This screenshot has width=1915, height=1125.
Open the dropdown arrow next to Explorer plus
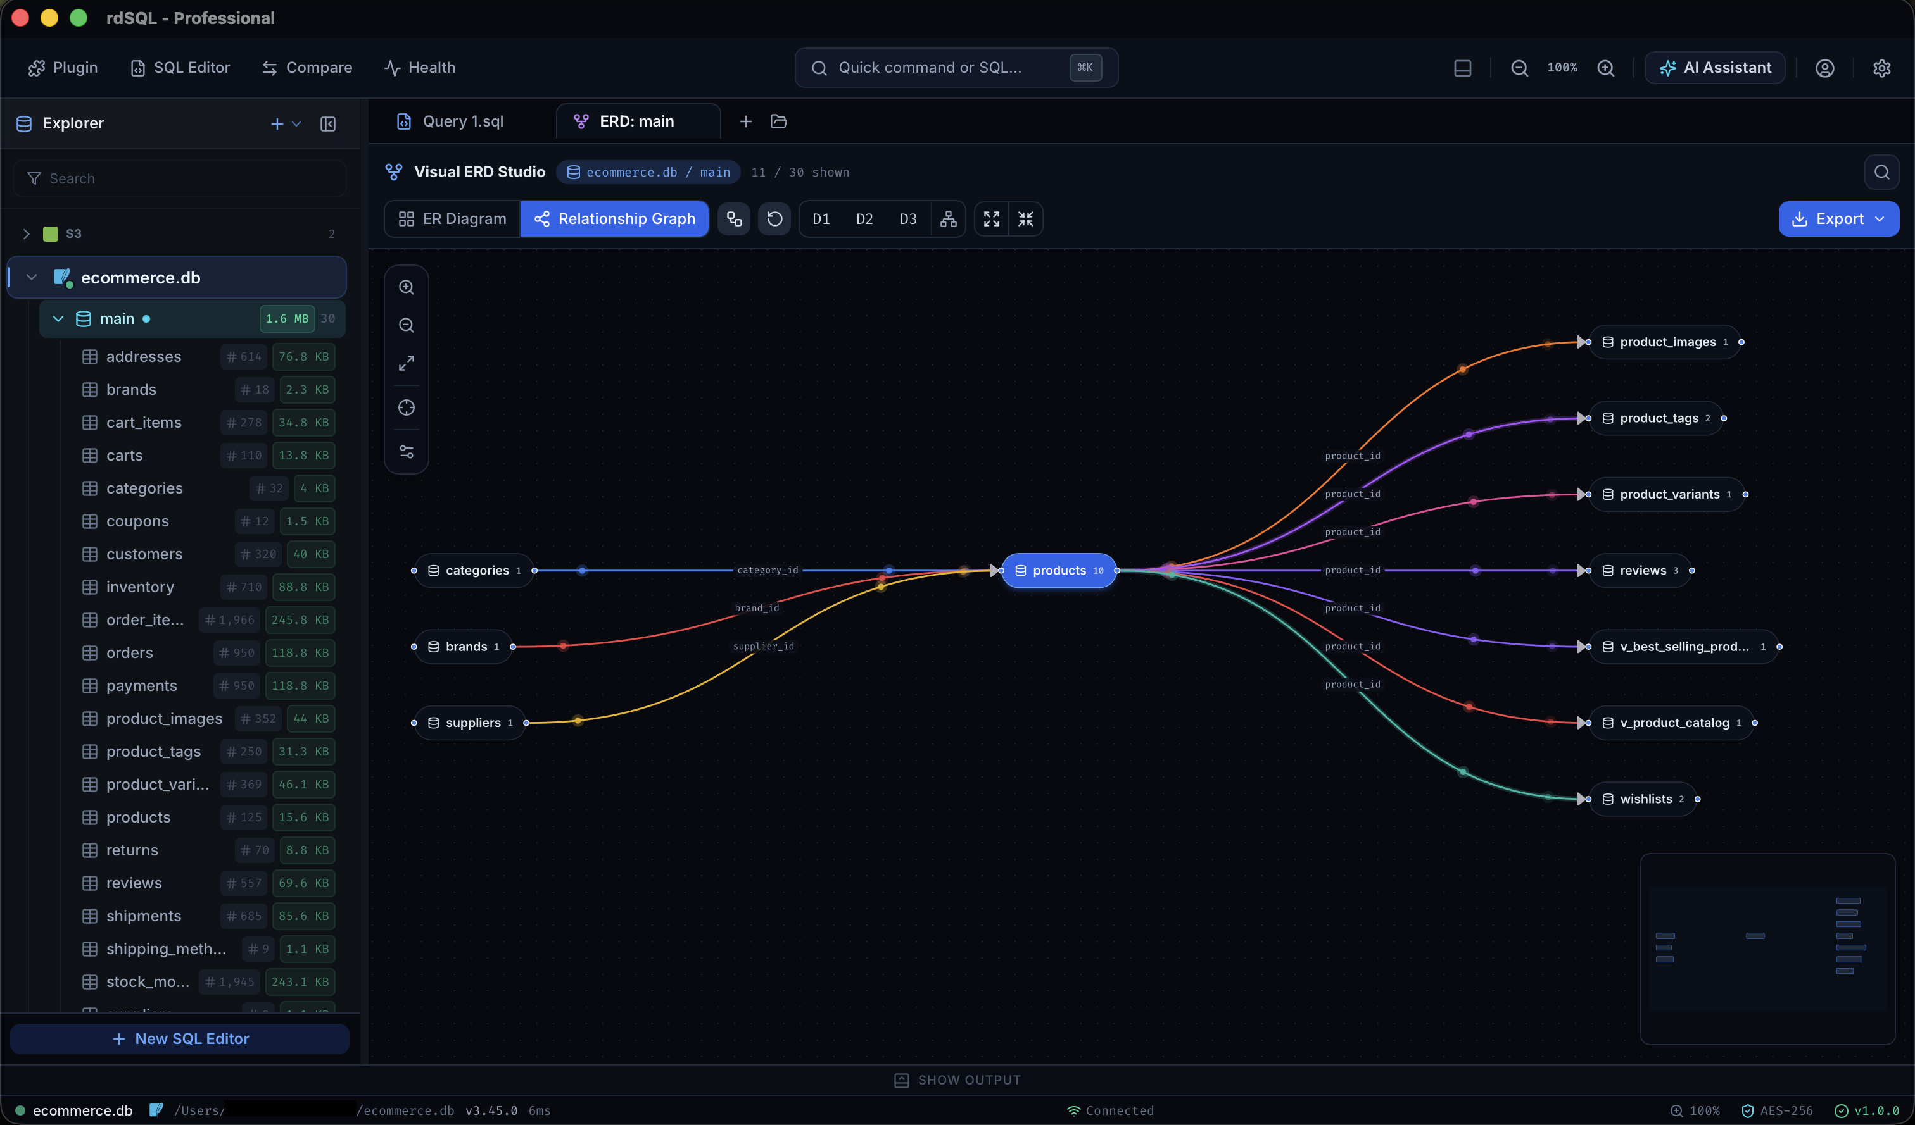coord(296,124)
